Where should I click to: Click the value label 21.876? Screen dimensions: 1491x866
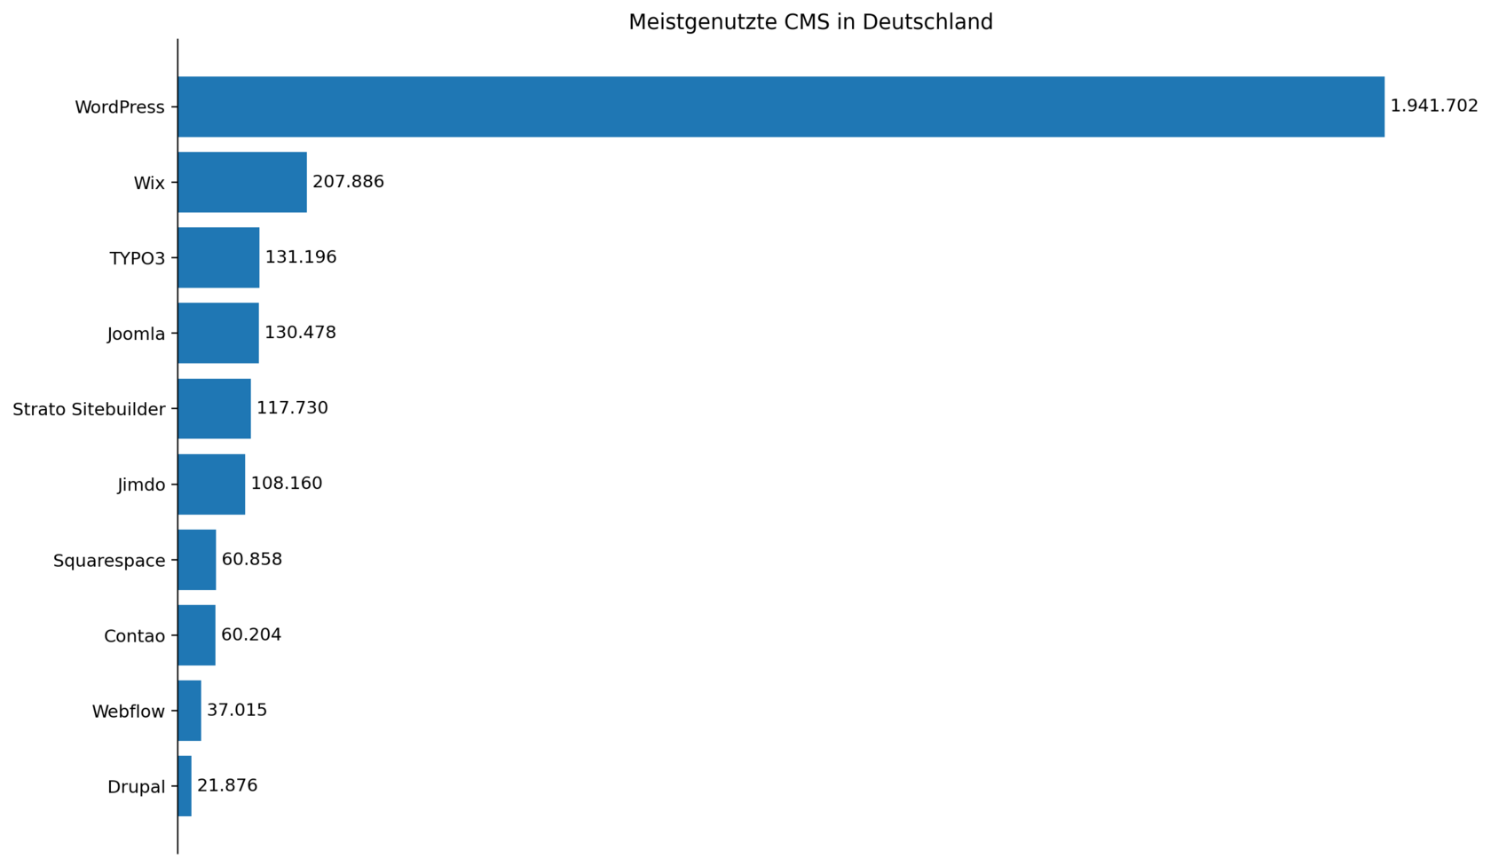point(227,785)
